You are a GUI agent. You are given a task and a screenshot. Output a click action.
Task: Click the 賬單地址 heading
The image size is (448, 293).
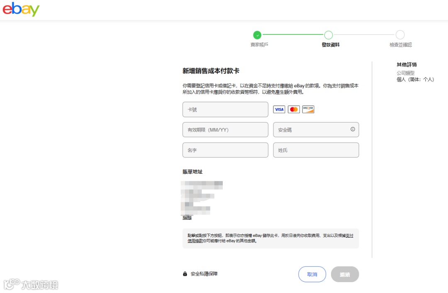click(x=192, y=172)
